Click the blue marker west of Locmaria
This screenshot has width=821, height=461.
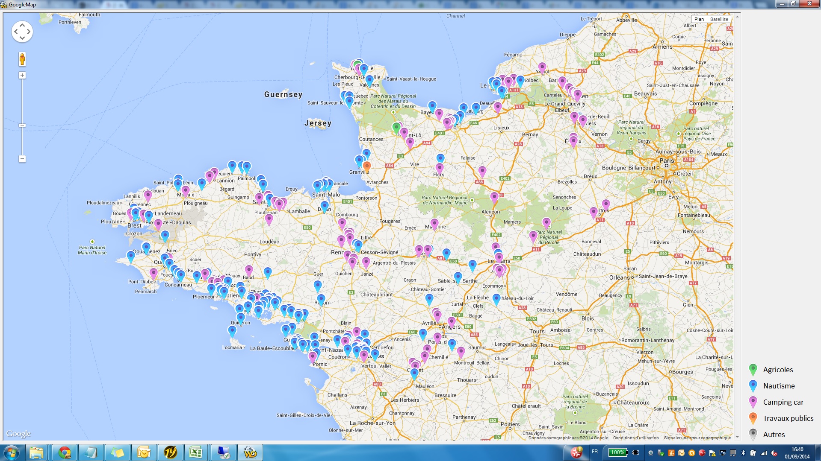tap(232, 331)
